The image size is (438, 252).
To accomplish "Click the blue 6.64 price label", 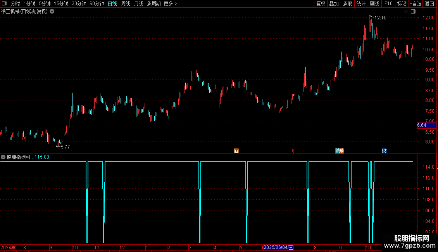I will [426, 125].
